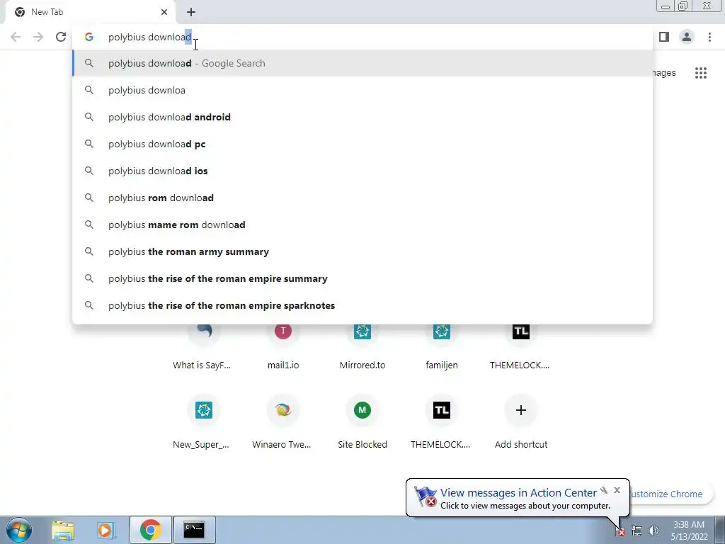Click 'View messages in Action Center' link

[518, 493]
